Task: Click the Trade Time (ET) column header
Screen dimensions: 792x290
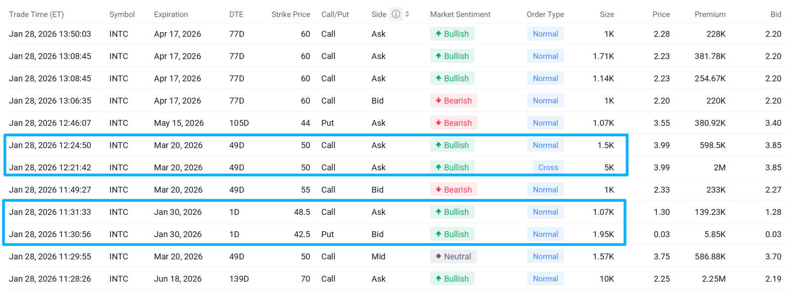Action: pyautogui.click(x=36, y=14)
